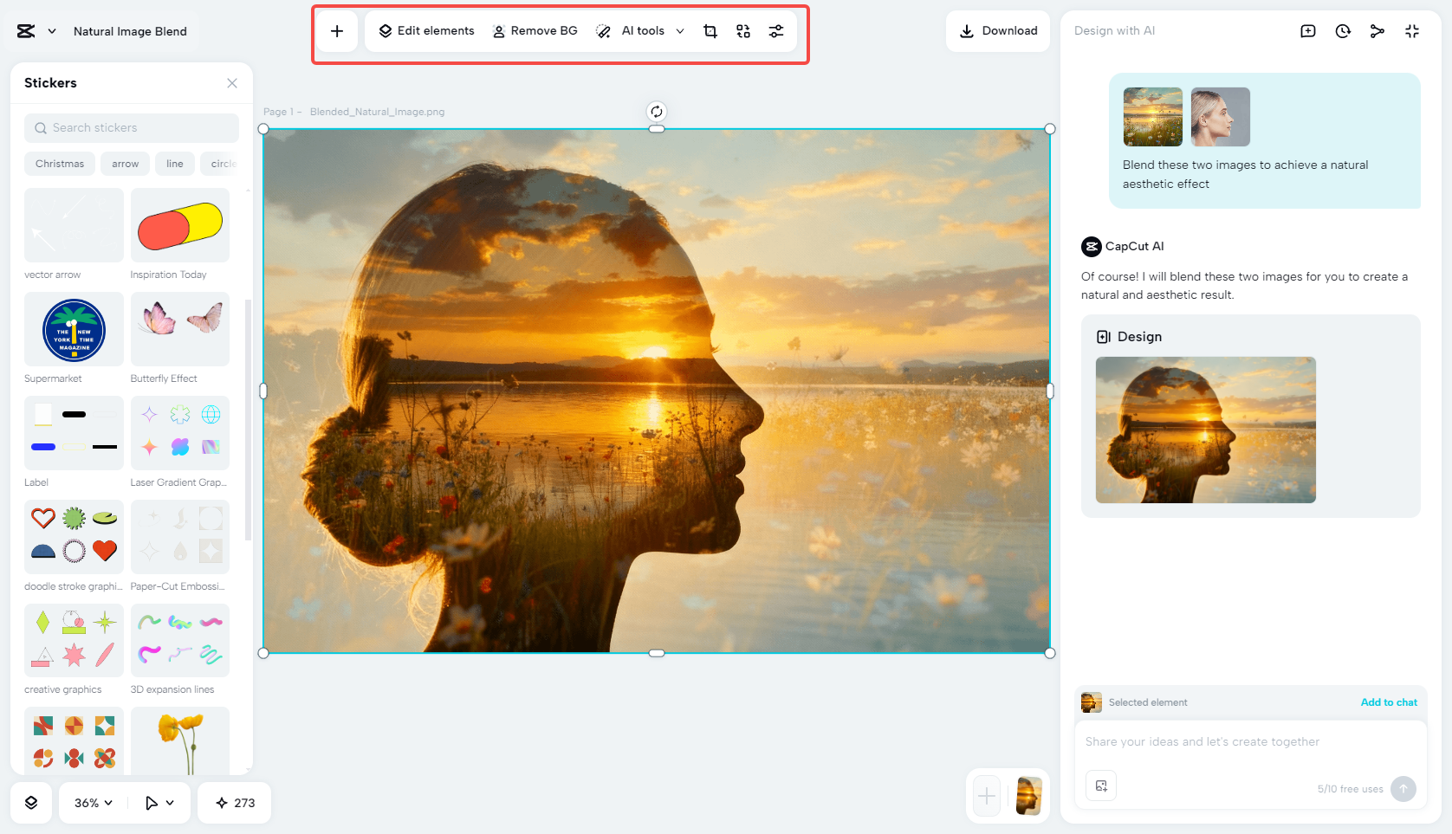Click the Add to chat link
Screen dimensions: 1452x834
pyautogui.click(x=1389, y=702)
